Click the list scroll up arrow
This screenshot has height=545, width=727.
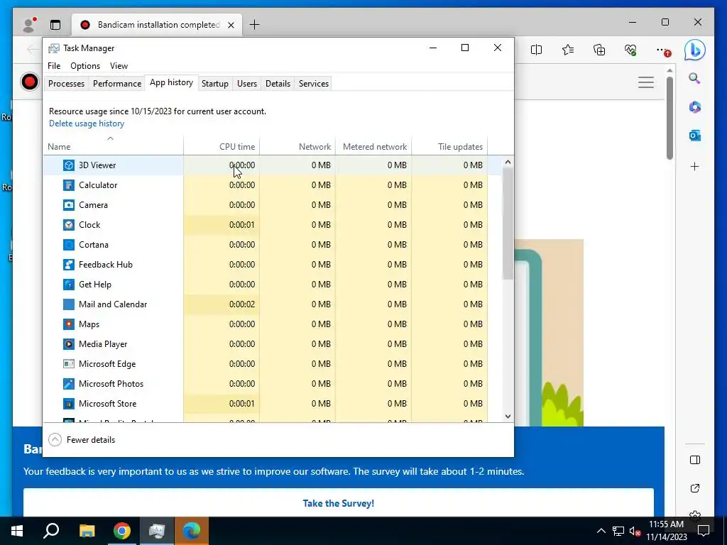click(x=508, y=162)
